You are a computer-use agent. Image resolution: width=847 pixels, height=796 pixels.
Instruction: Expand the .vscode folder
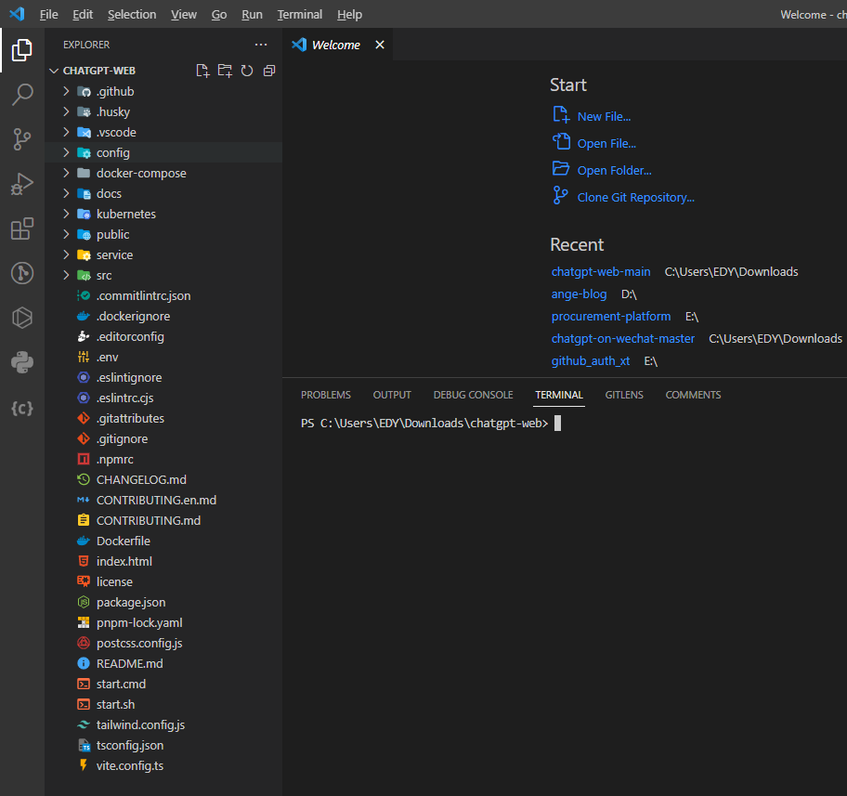[x=66, y=133]
